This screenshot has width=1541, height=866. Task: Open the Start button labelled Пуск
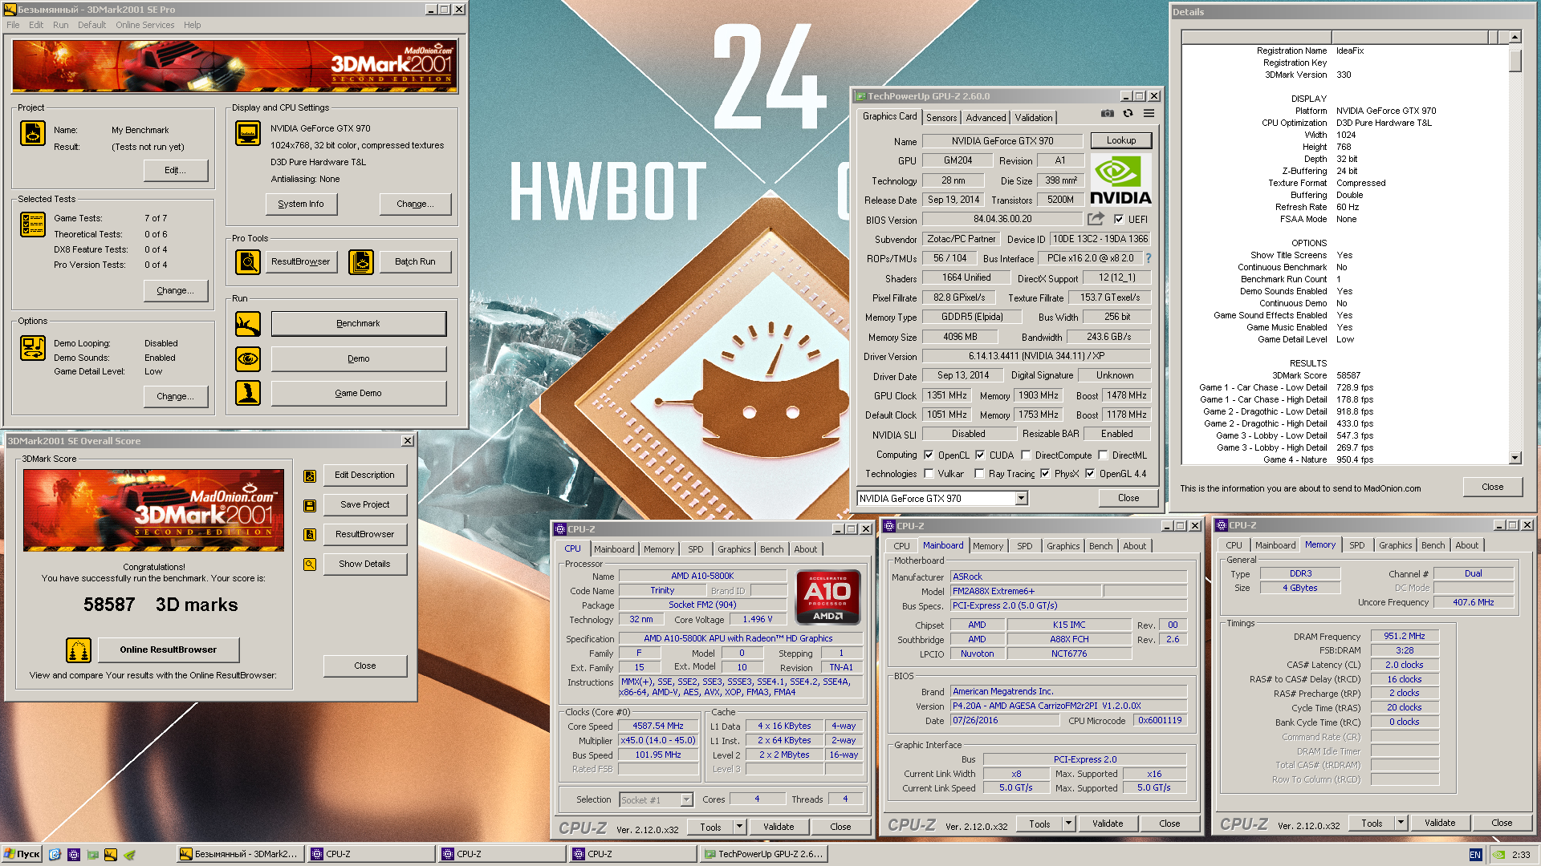click(22, 854)
